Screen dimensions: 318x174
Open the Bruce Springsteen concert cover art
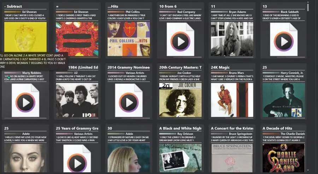point(232,158)
